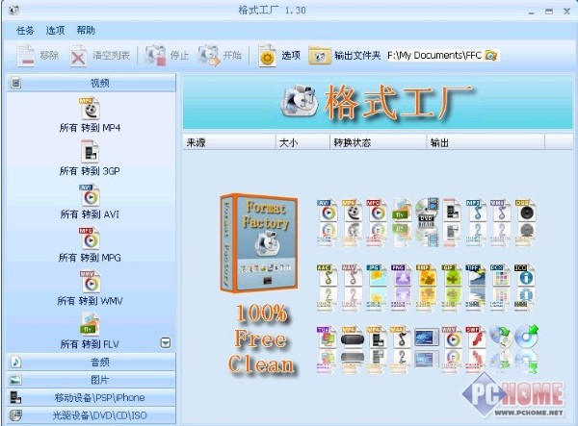Click the WMA icon in format grid
Image resolution: width=578 pixels, height=426 pixels.
point(500,210)
